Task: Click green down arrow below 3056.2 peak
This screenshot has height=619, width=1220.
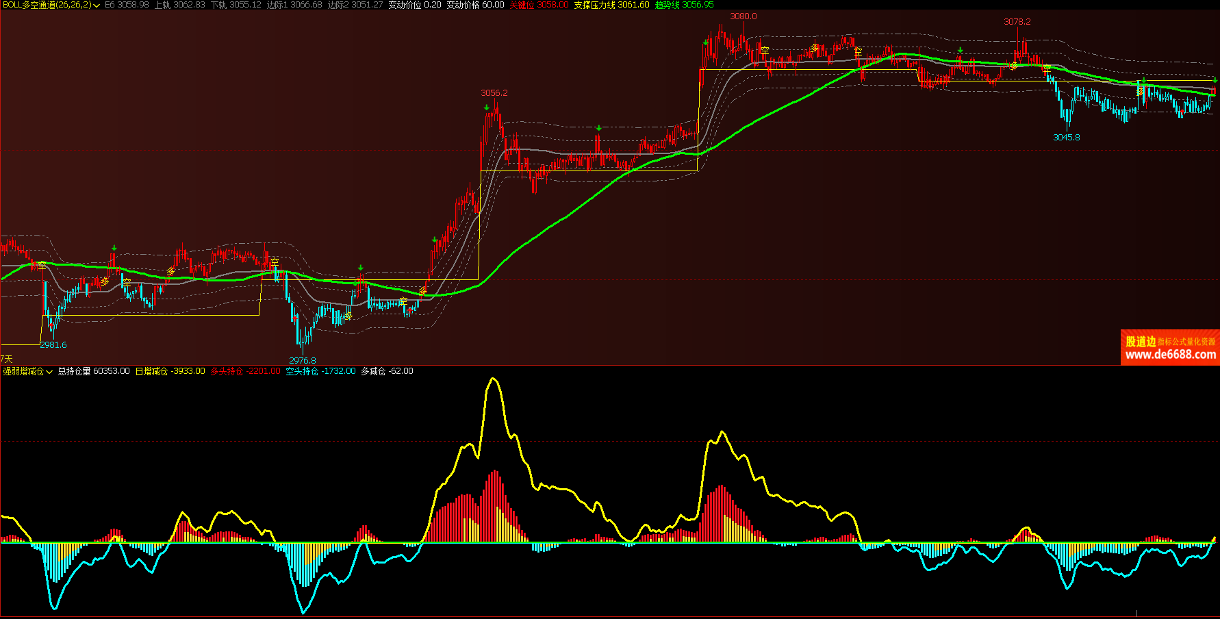Action: pos(486,108)
